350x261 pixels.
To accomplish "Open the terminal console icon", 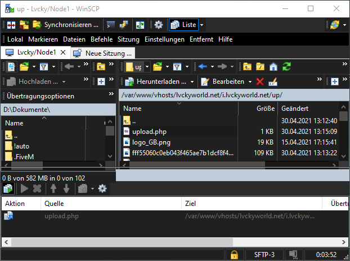I will 111,25.
